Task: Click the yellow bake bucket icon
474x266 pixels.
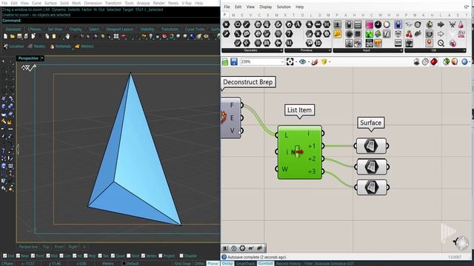Action: pyautogui.click(x=324, y=62)
